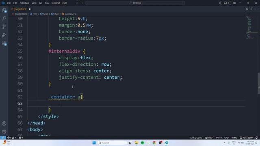Change language mode via HTML
This screenshot has width=260, height=146.
pos(234,137)
